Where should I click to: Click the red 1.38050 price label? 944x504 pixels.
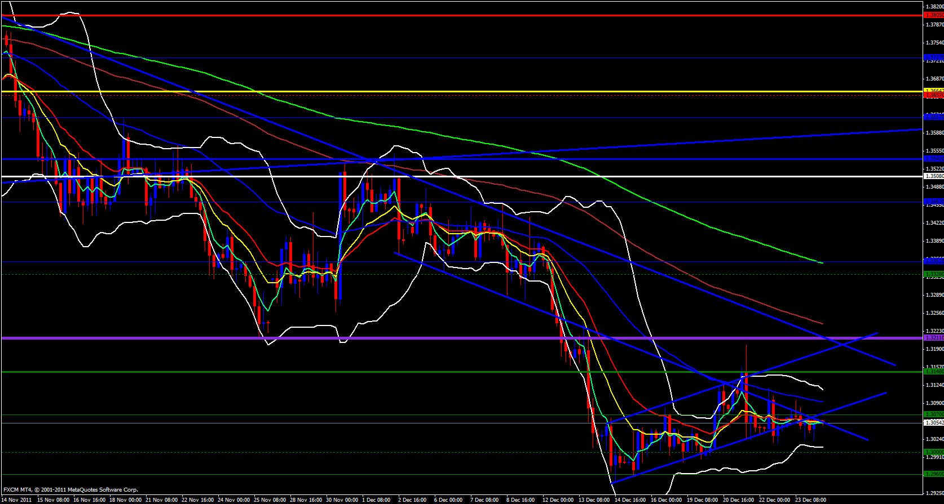click(933, 15)
